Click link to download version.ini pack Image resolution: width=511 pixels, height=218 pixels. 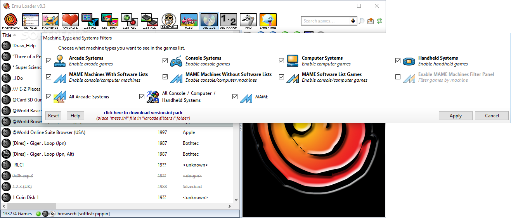tap(143, 113)
